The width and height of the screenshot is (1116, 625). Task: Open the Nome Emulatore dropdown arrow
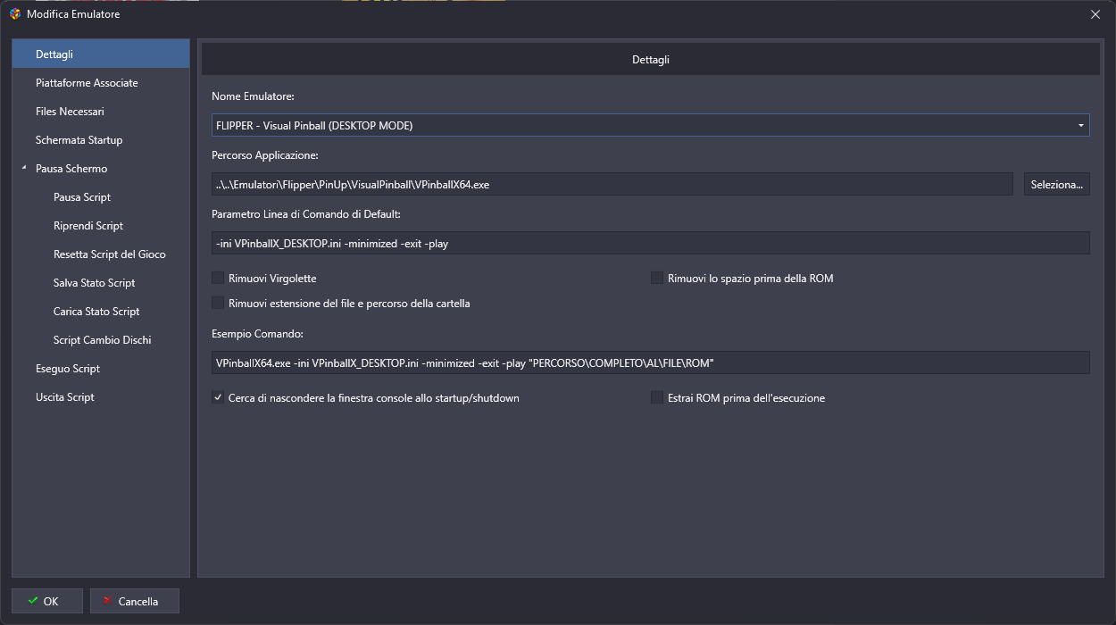(1081, 126)
